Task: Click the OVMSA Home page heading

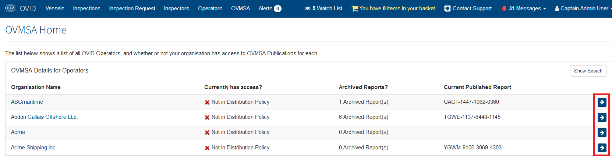Action: (x=36, y=30)
